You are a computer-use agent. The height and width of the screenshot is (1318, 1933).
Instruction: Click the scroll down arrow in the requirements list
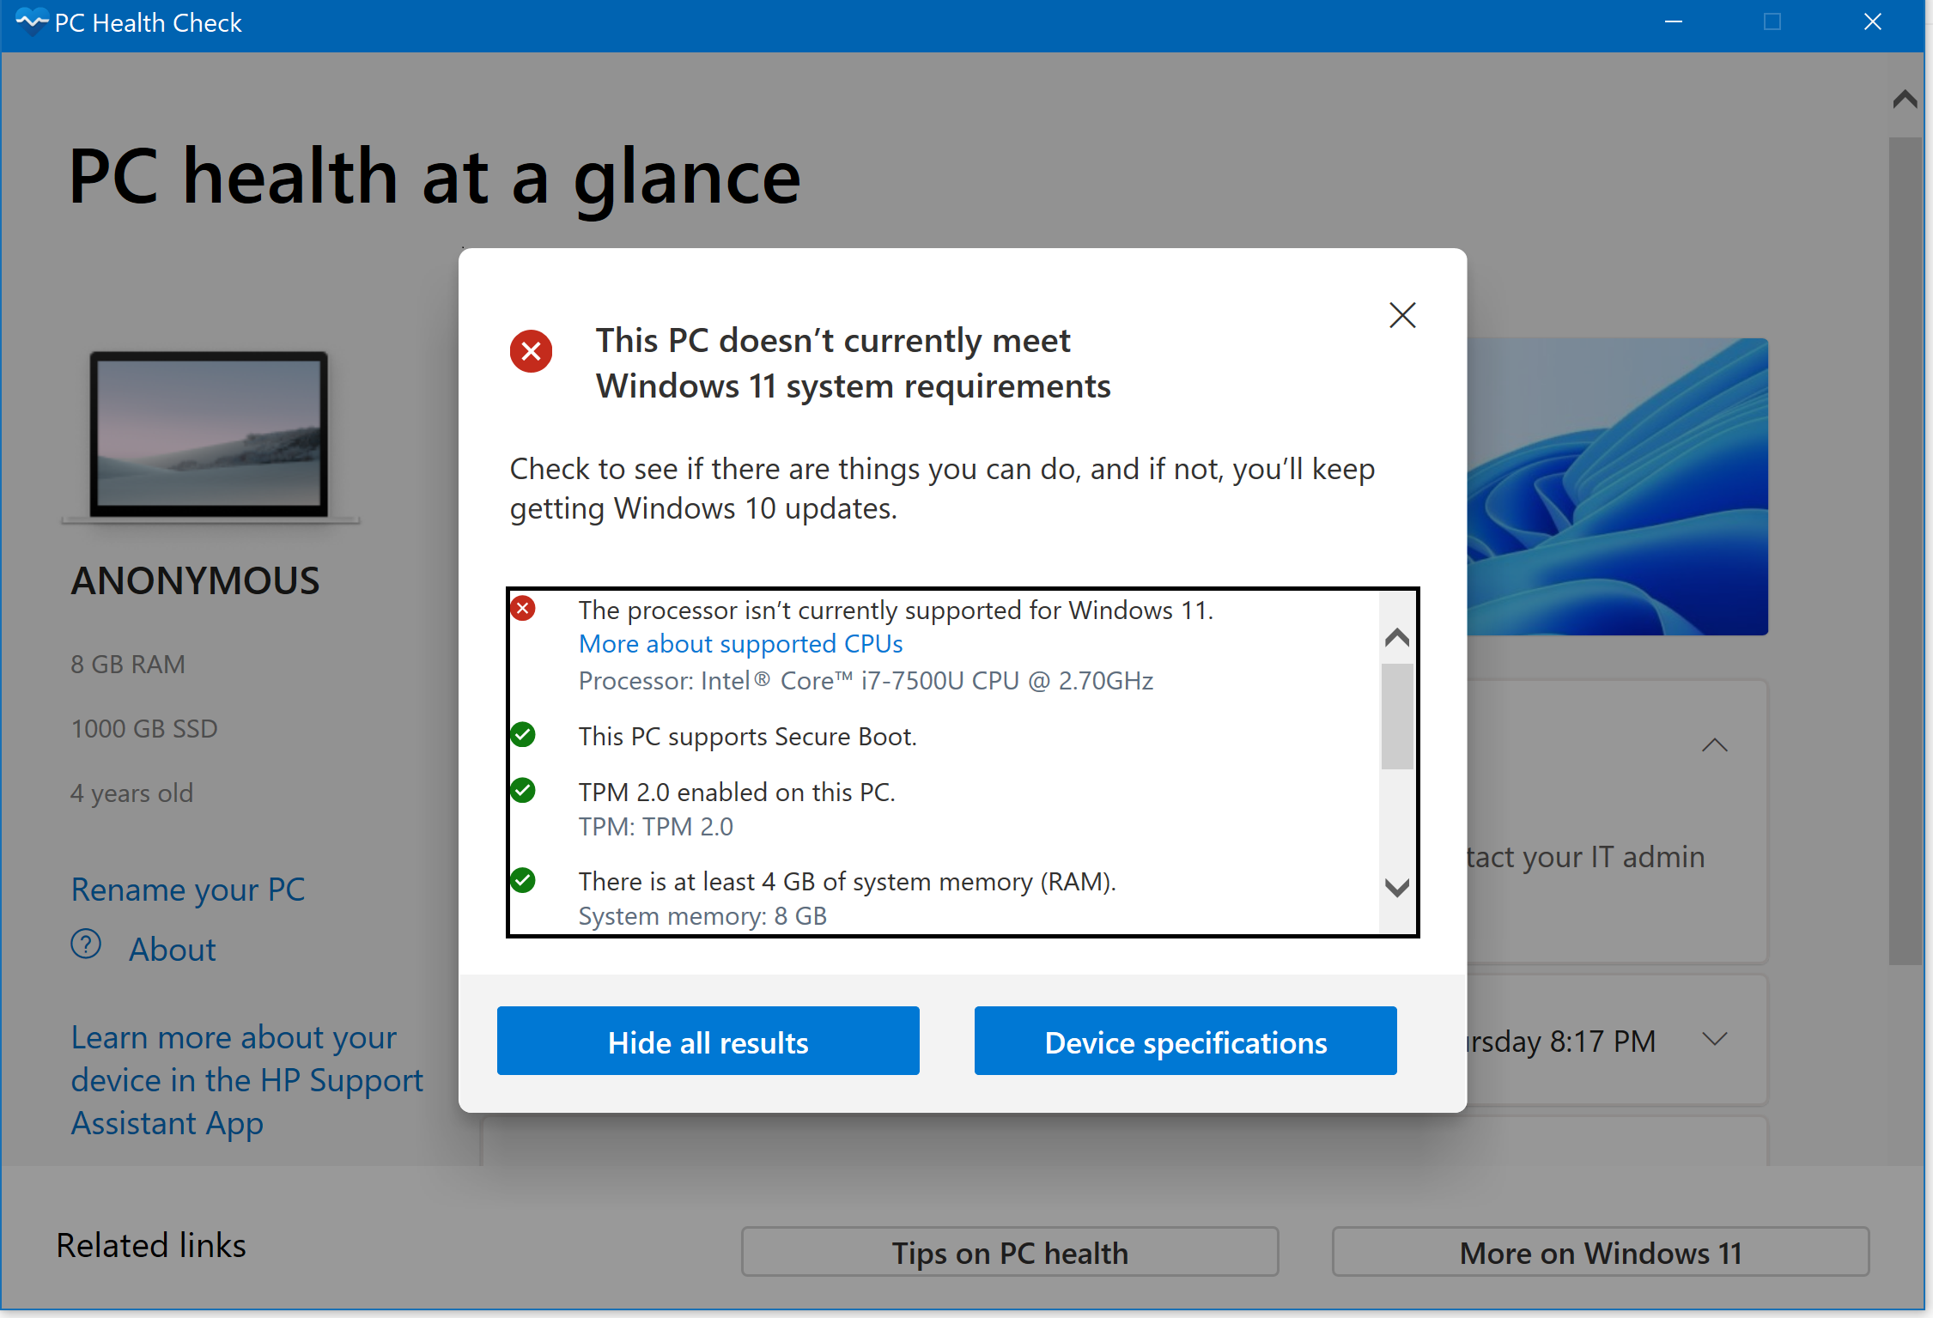click(1396, 889)
